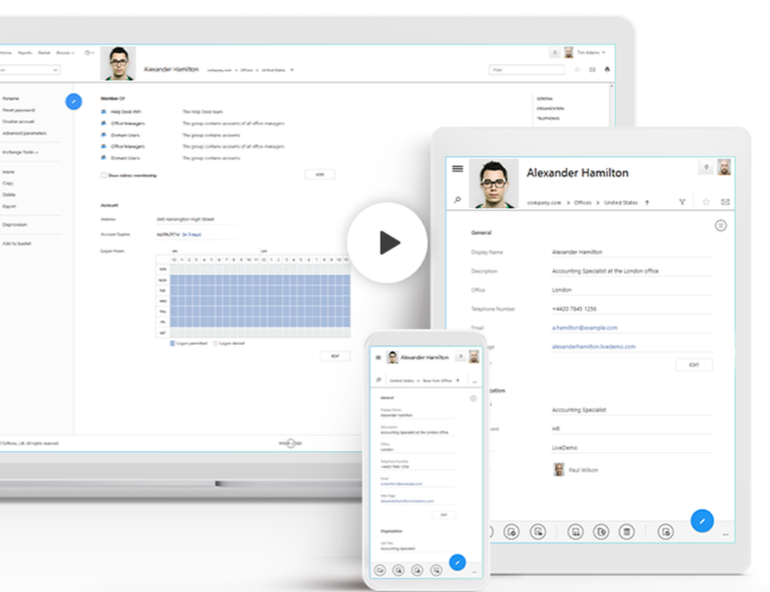Click search magnifier icon on phone

[x=378, y=380]
